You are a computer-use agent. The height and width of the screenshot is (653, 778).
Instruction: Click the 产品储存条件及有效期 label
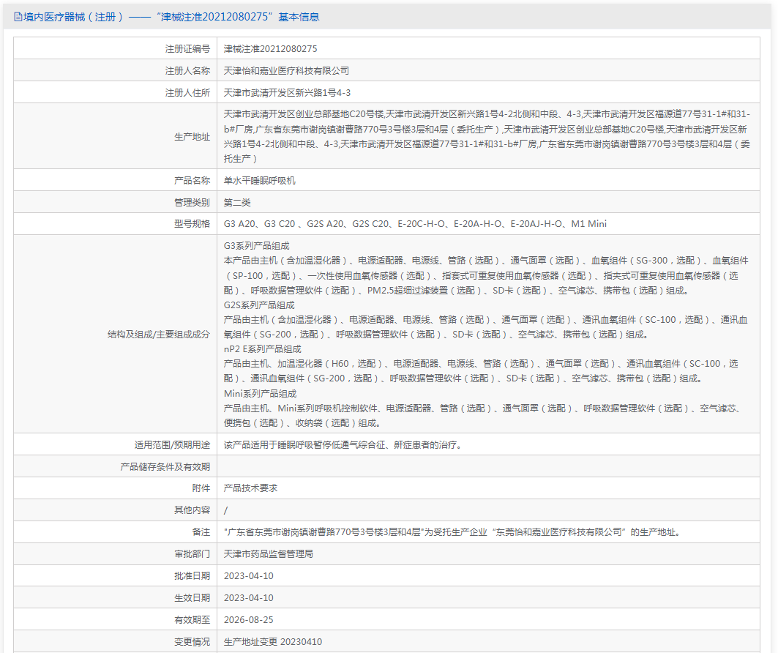(x=165, y=466)
